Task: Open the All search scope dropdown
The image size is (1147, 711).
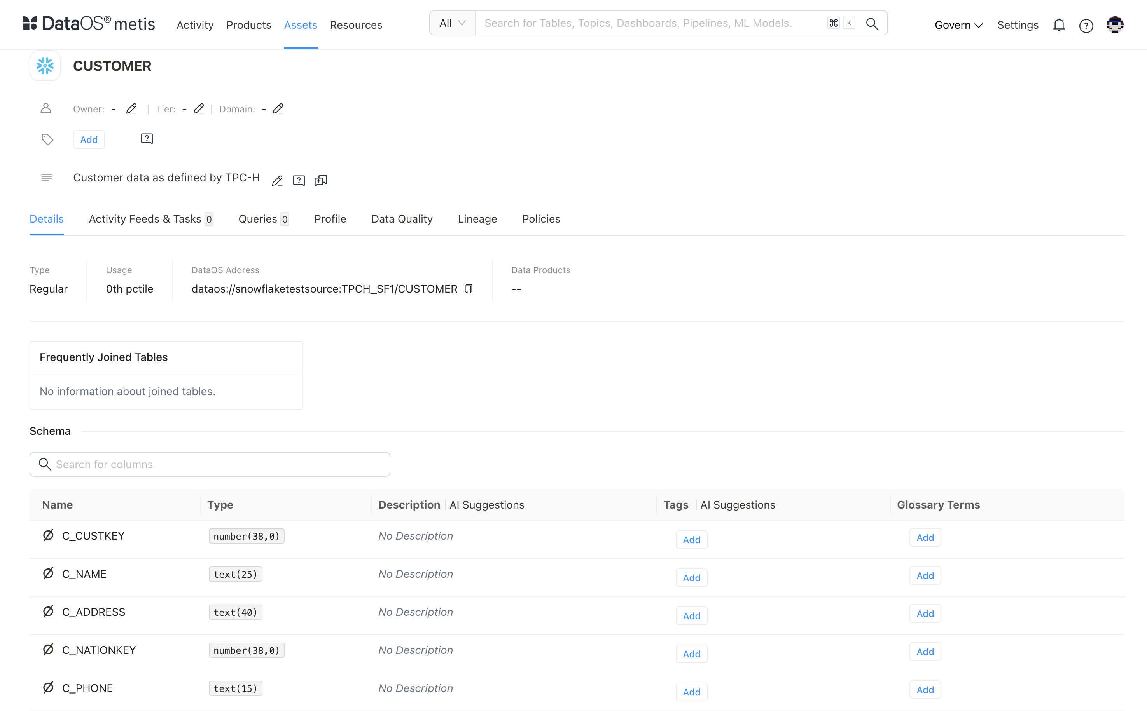Action: [453, 23]
